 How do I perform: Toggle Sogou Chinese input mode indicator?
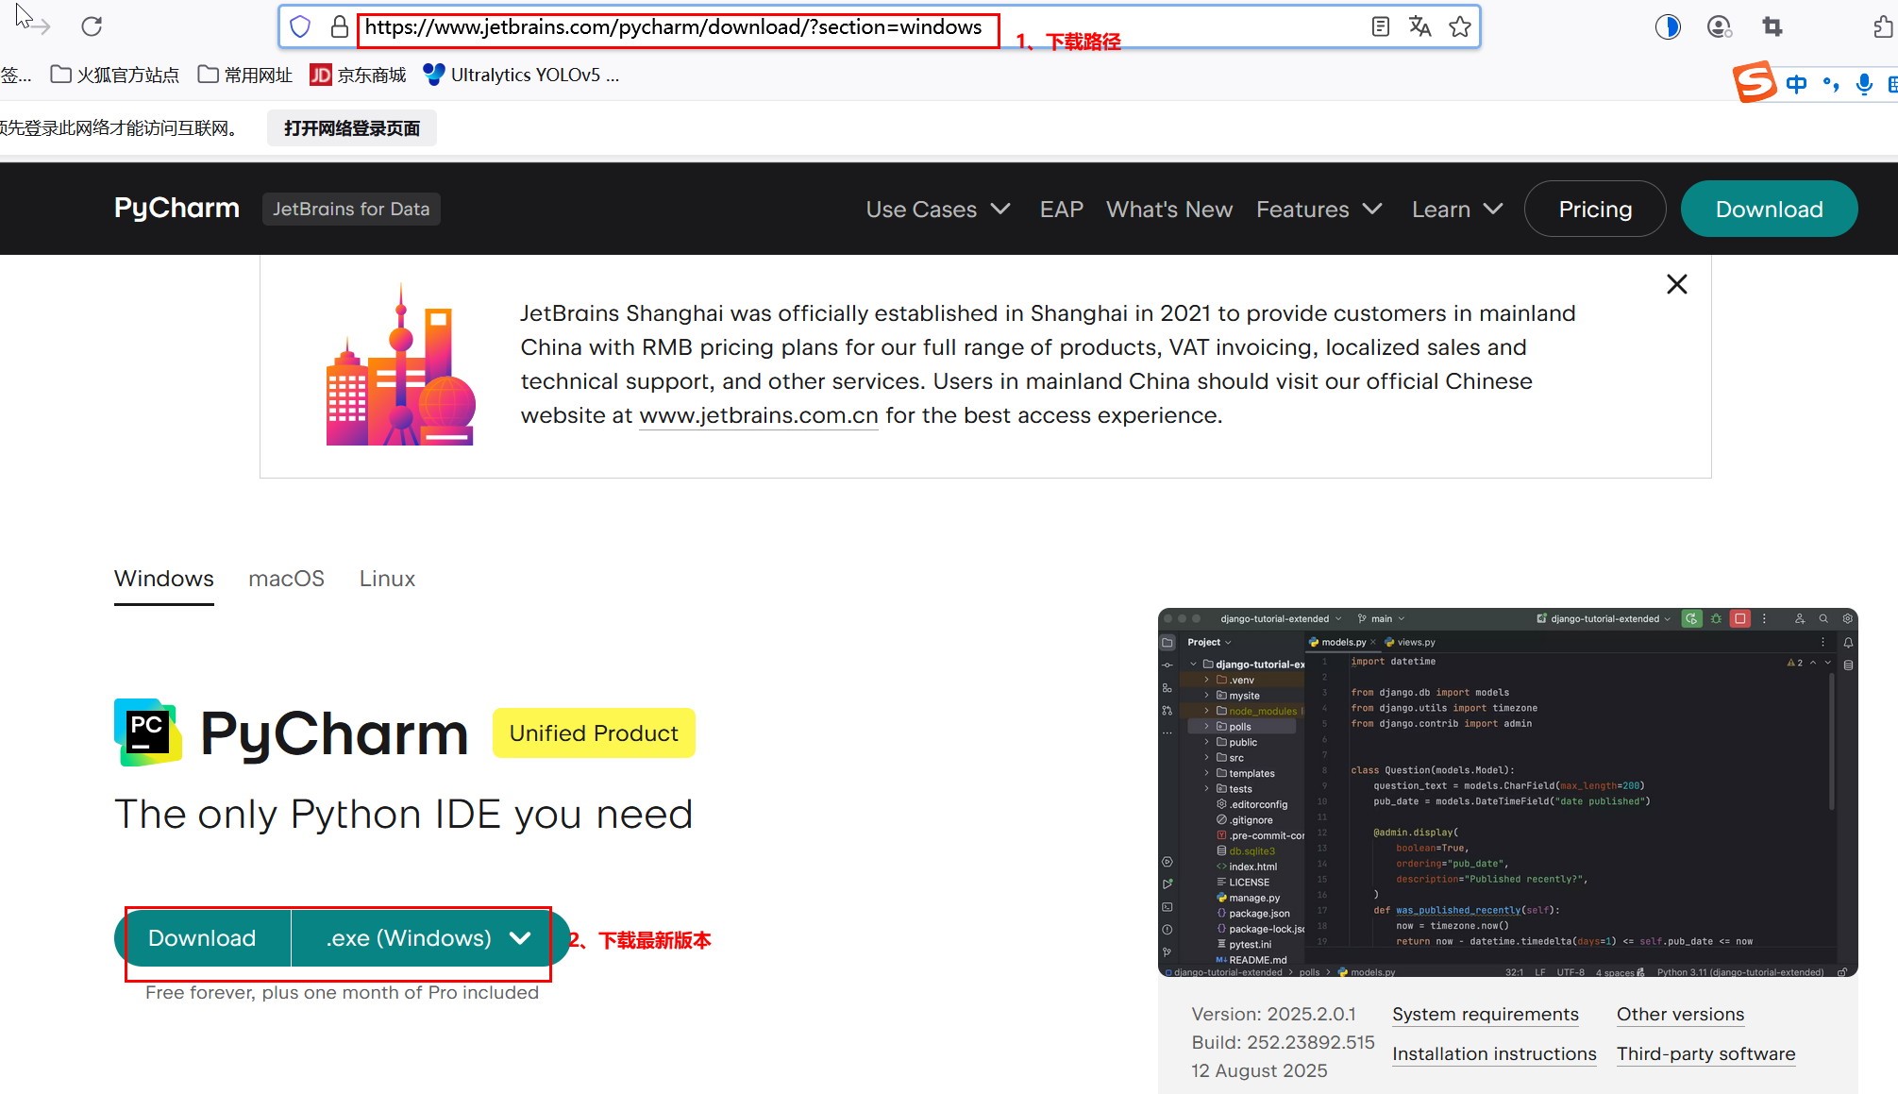pyautogui.click(x=1796, y=84)
